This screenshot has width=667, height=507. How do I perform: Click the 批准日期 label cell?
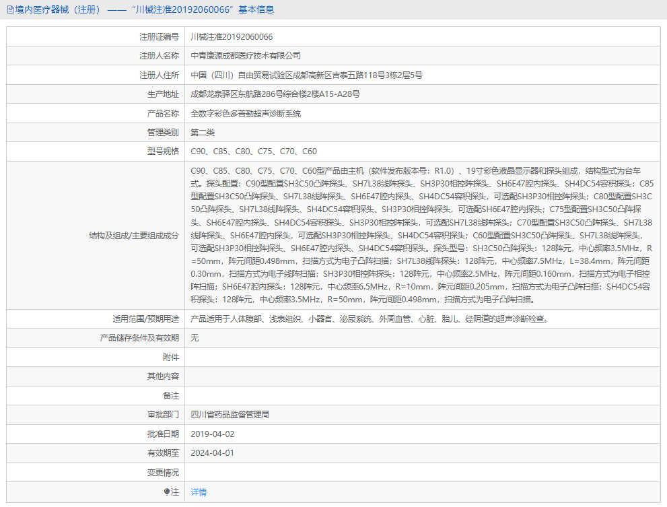[x=96, y=434]
